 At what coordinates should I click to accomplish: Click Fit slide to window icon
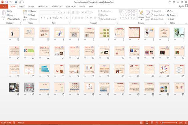186,122
